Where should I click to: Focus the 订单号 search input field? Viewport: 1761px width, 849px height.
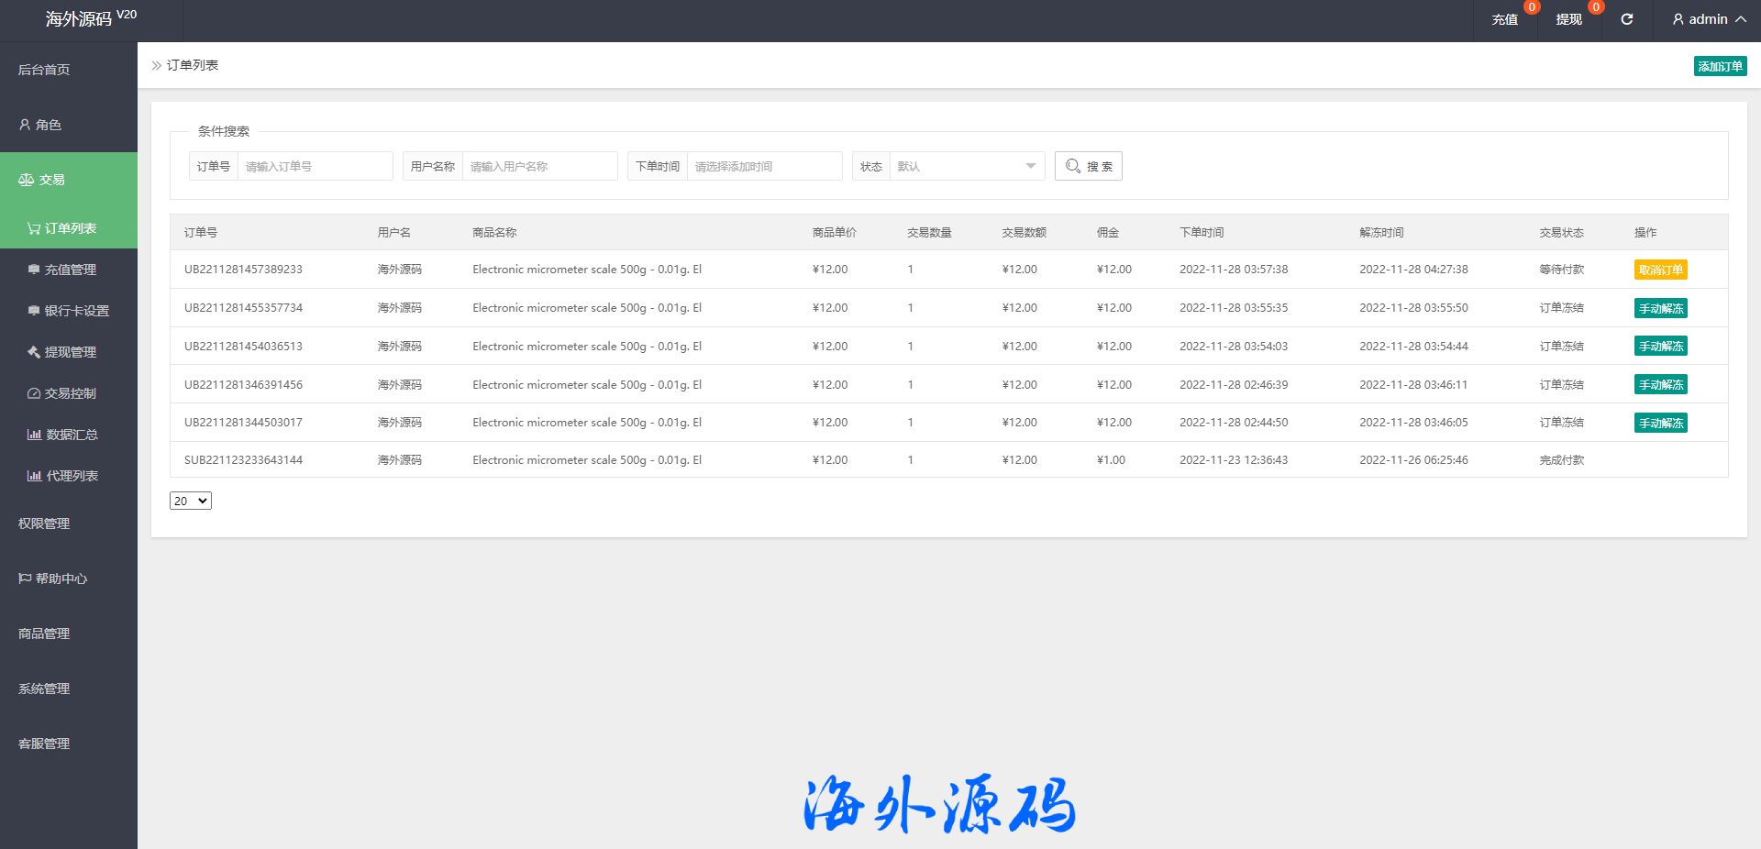pos(314,166)
